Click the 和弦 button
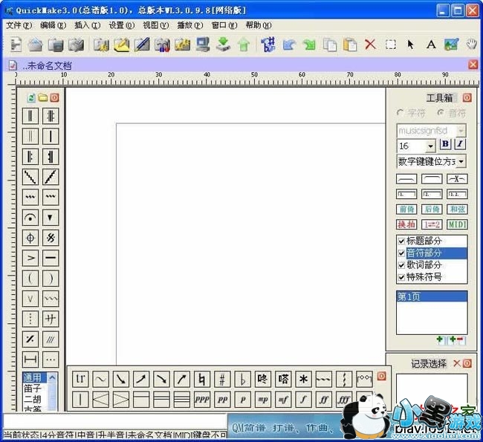This screenshot has width=483, height=442. (x=457, y=209)
